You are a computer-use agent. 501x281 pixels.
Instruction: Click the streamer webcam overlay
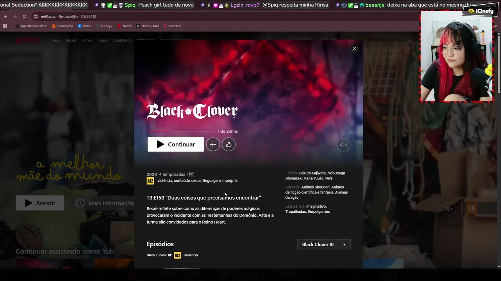[x=456, y=57]
